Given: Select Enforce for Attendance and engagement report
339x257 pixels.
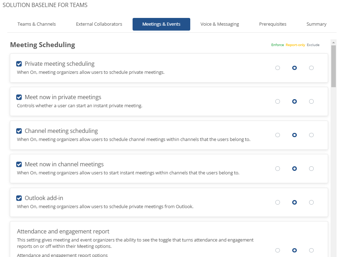Looking at the screenshot, I should point(277,250).
